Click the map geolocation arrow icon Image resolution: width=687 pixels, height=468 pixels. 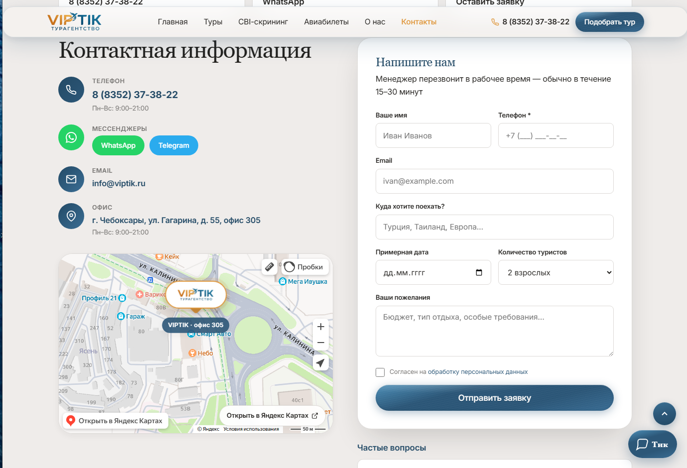coord(321,363)
